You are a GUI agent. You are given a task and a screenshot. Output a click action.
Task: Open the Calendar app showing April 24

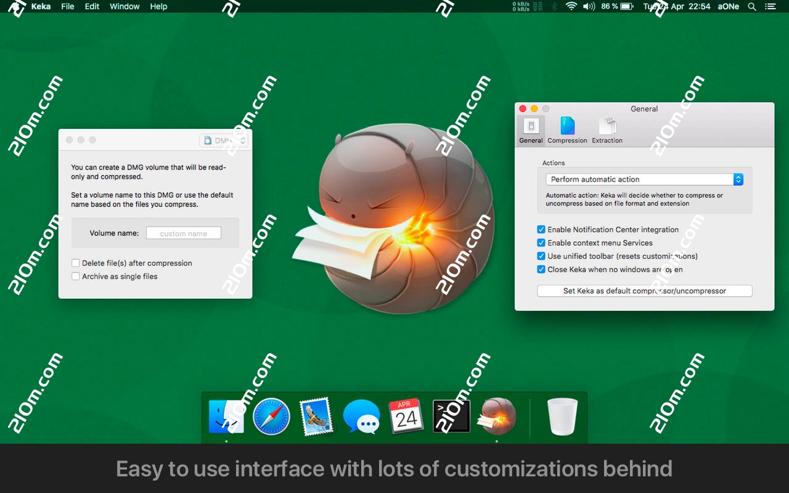point(407,416)
